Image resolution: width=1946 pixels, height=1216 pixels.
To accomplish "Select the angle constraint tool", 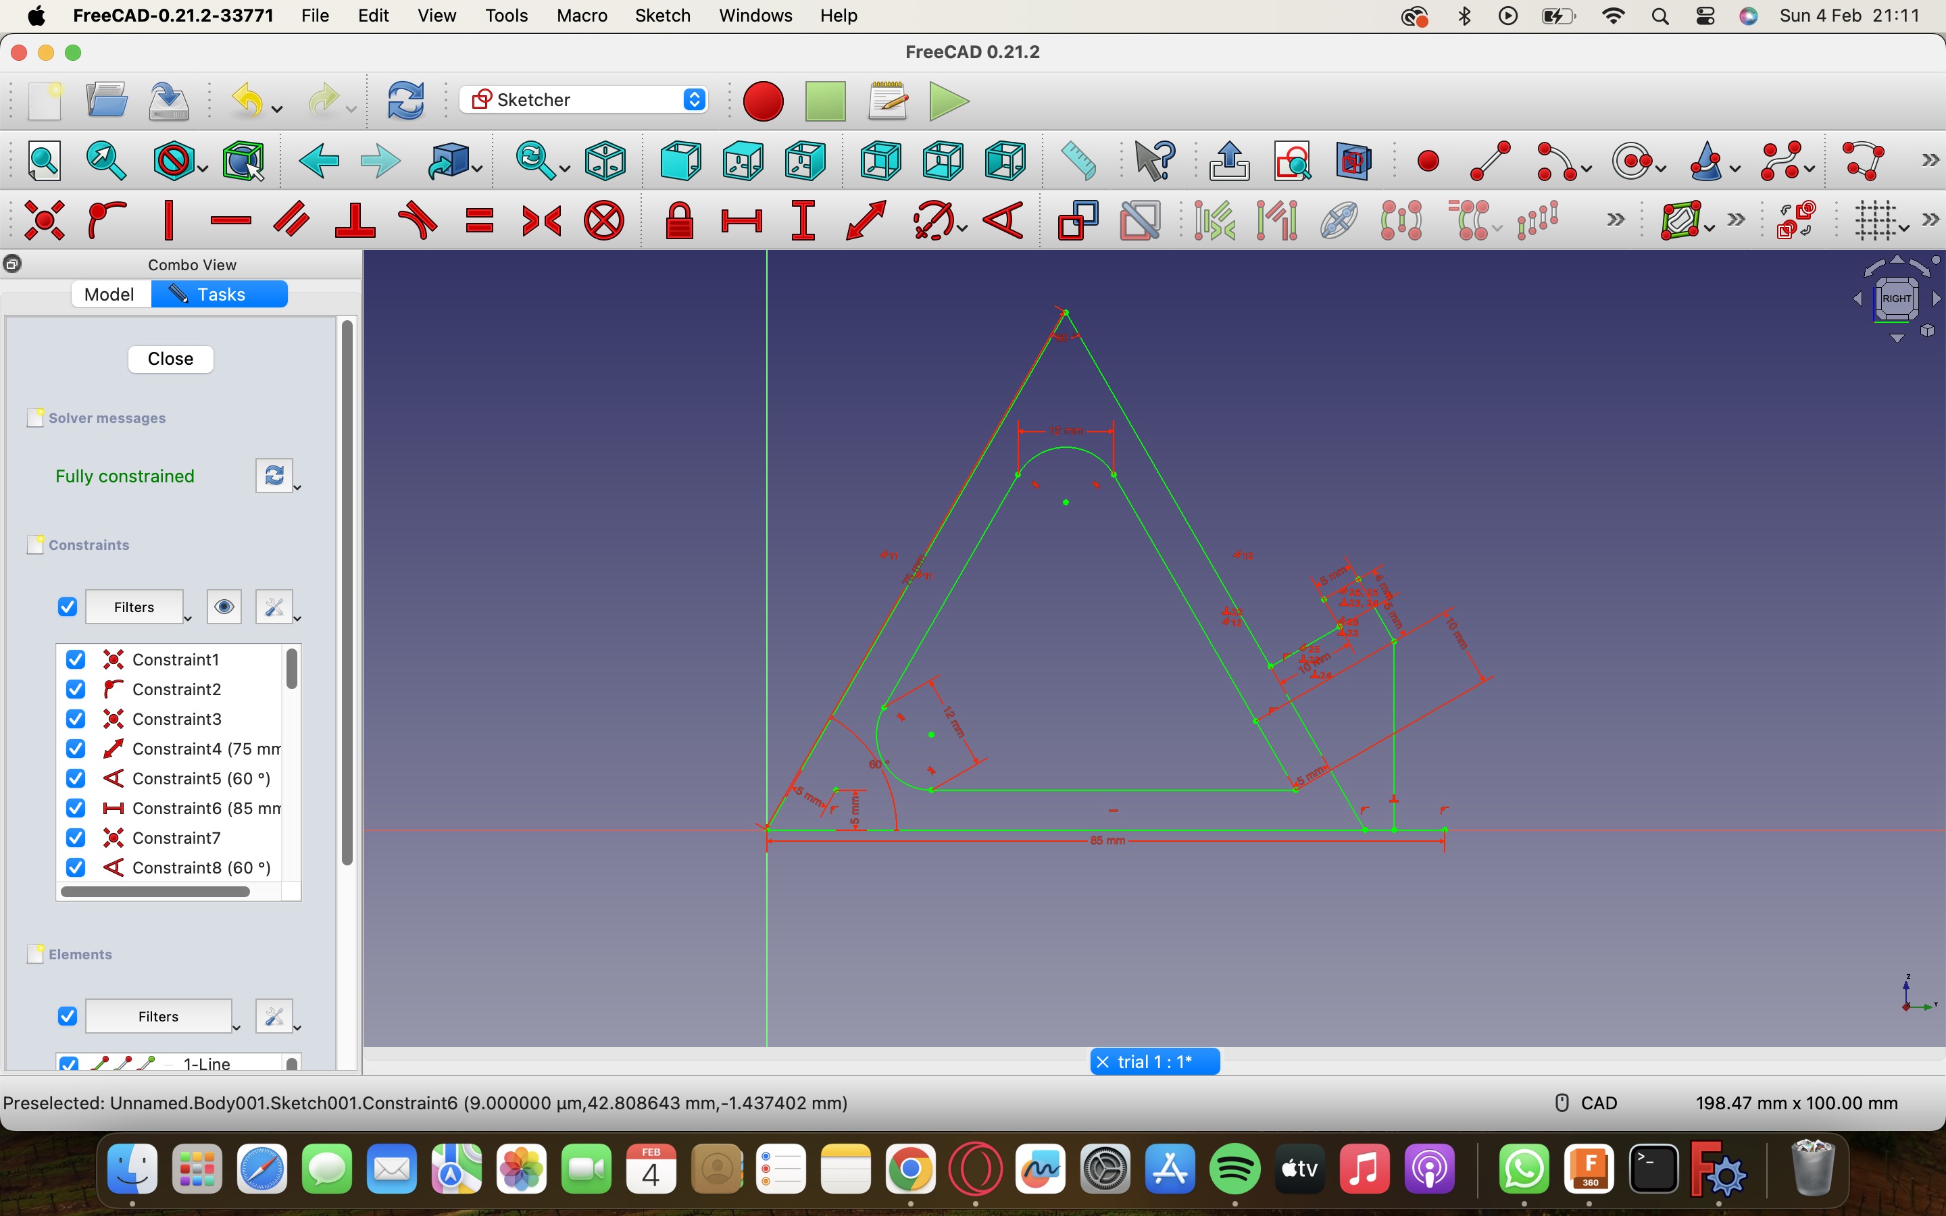I will coord(1003,220).
